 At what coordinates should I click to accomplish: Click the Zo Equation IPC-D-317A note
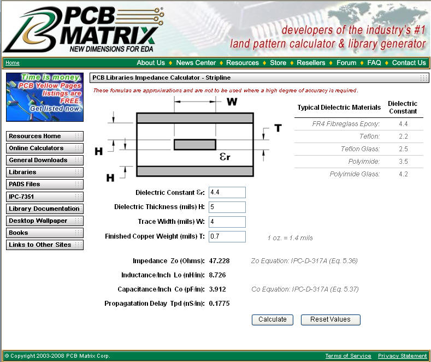(x=304, y=261)
